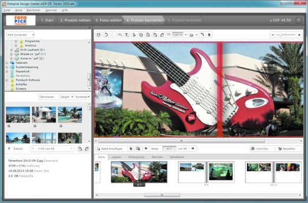
Task: Expand the Systemsteuerung tree node
Action: [x=7, y=67]
